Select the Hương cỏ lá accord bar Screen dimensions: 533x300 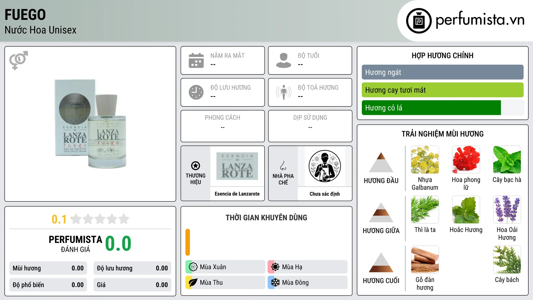click(x=442, y=108)
